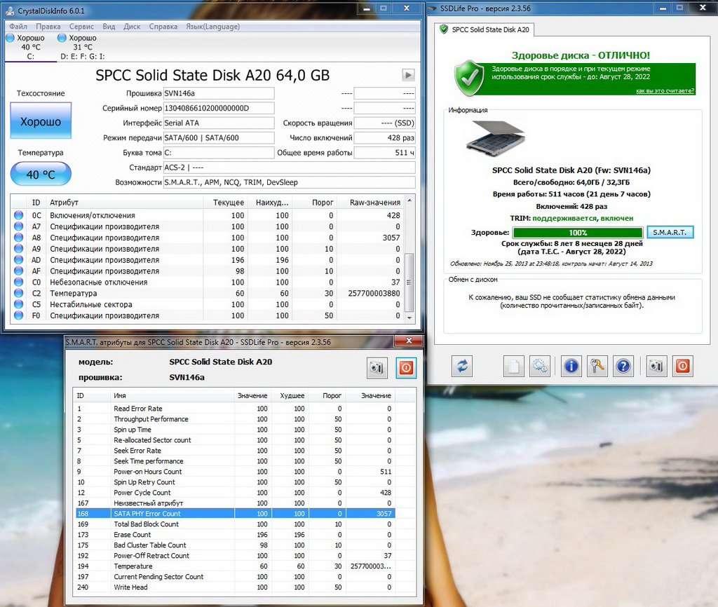Click the serial number field 1304086610200000000D
718x607 pixels.
click(219, 108)
